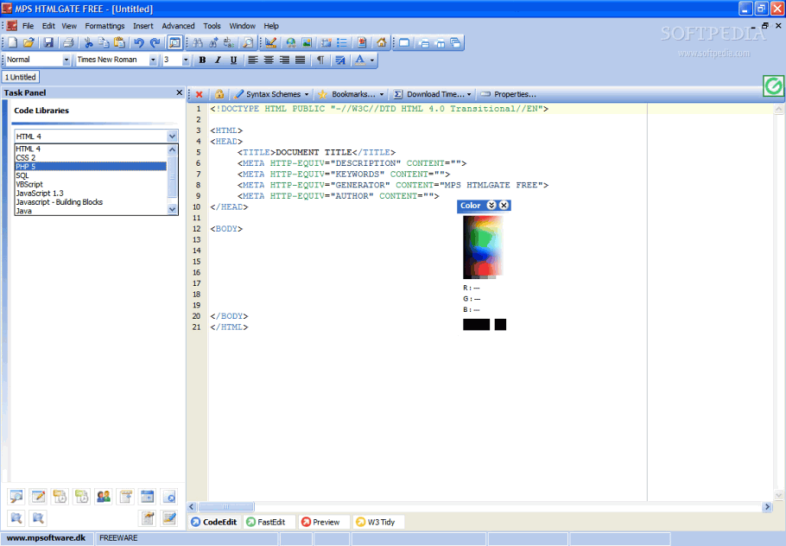Click the green refresh icon at top right

click(x=773, y=86)
